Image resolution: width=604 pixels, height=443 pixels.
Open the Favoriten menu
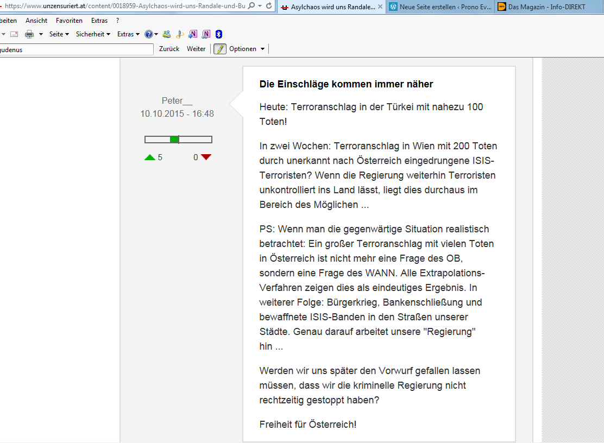click(69, 21)
